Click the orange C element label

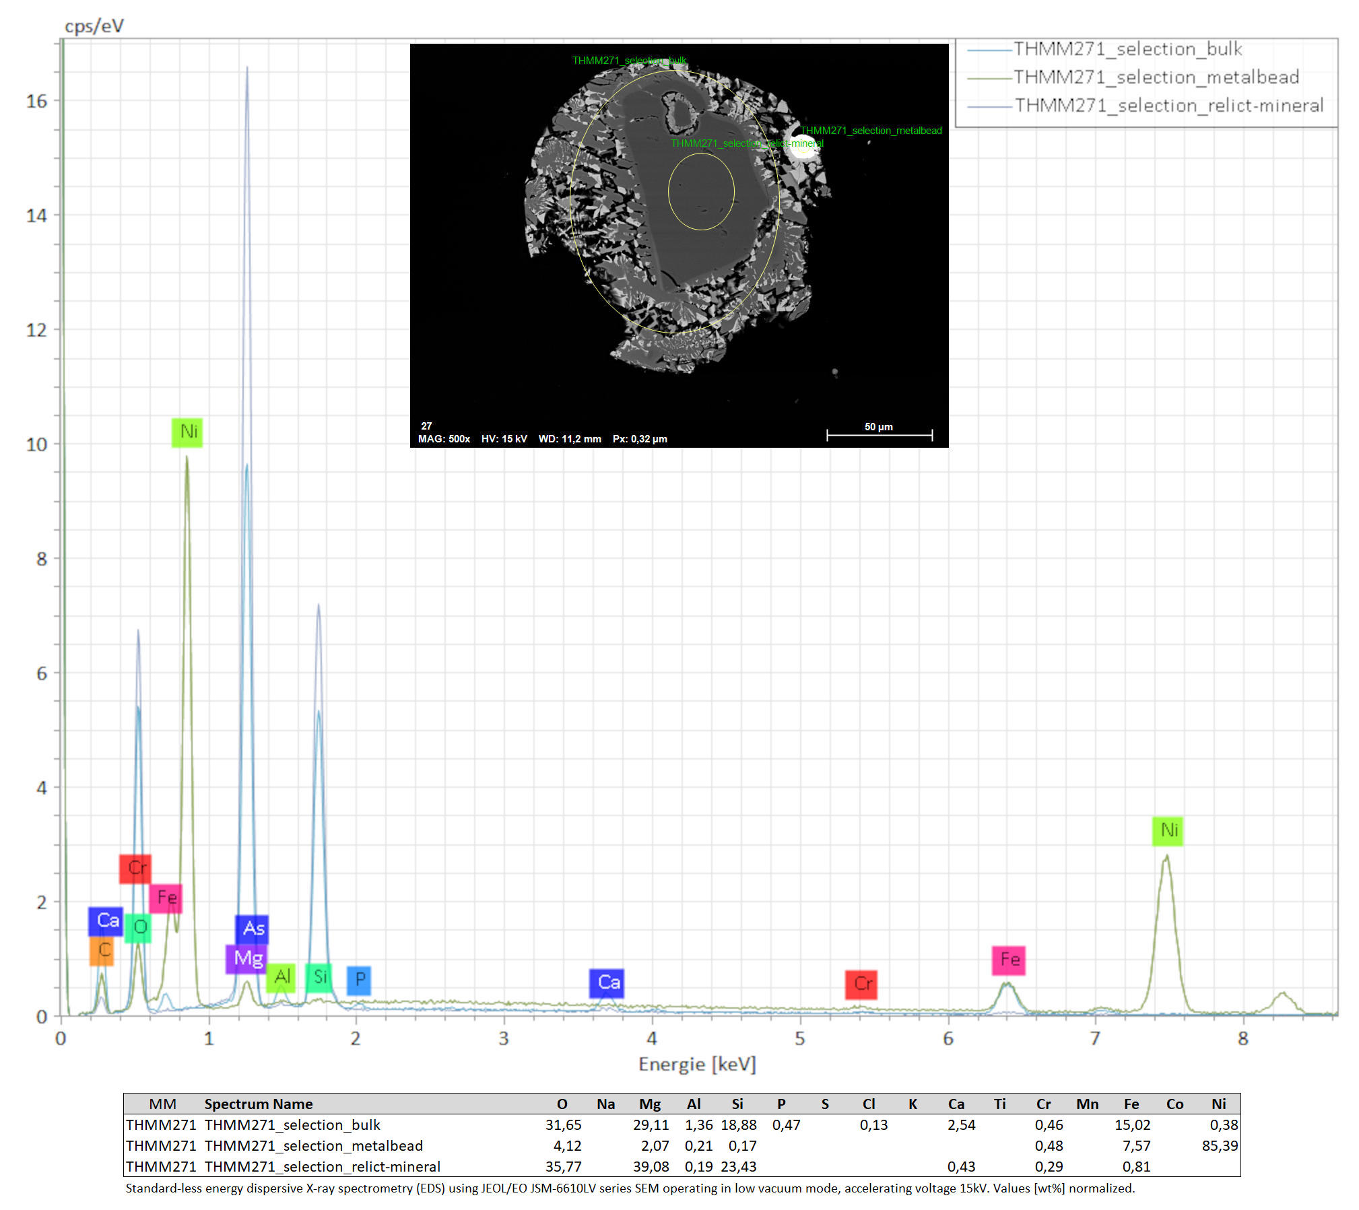[x=102, y=951]
